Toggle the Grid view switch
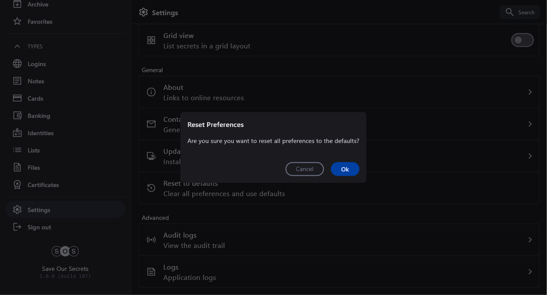 click(522, 40)
